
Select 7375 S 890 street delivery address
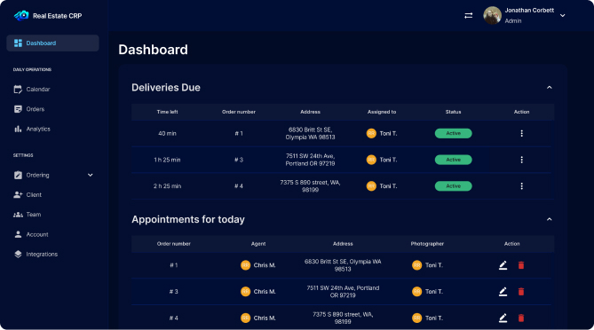310,186
